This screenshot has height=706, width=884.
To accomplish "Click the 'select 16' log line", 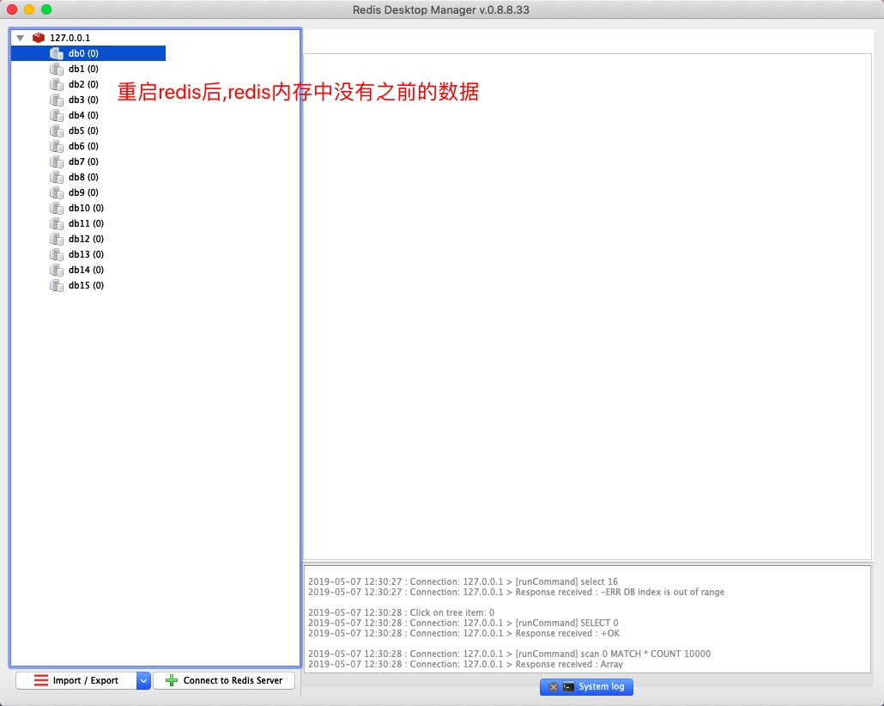I will (x=463, y=581).
